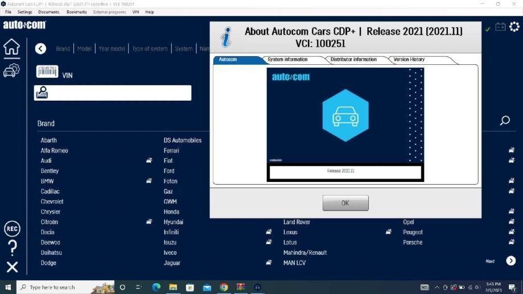Viewport: 523px width, 294px height.
Task: Select brand Dodge
Action: point(48,263)
